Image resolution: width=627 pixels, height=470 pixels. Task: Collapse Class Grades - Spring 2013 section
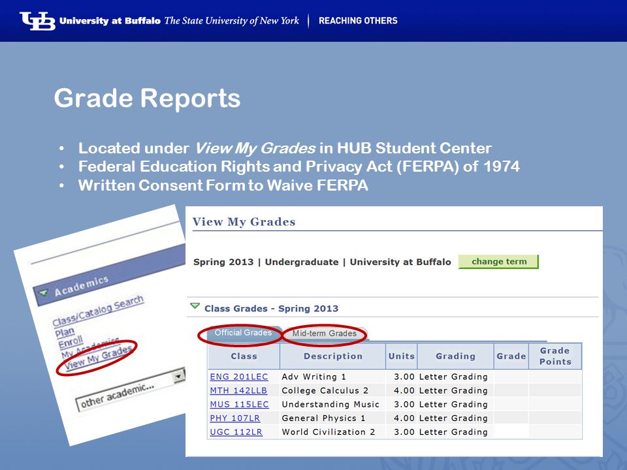click(x=195, y=306)
